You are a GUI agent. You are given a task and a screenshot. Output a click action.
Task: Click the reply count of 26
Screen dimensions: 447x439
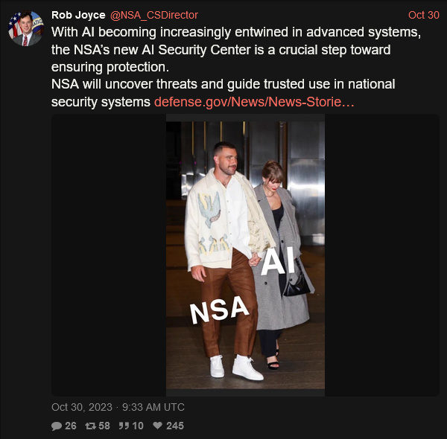click(71, 426)
